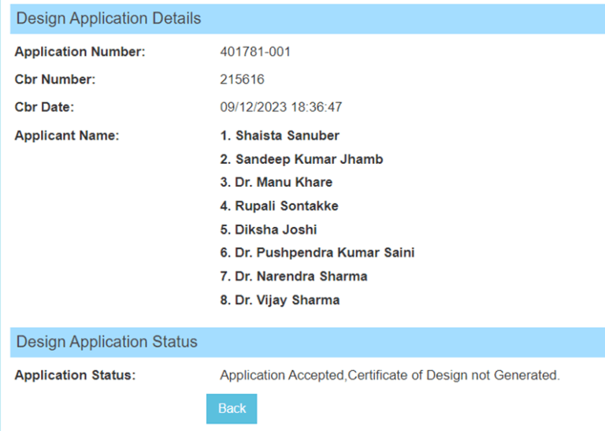Click the Applicant Name label
The height and width of the screenshot is (431, 605).
(x=67, y=136)
